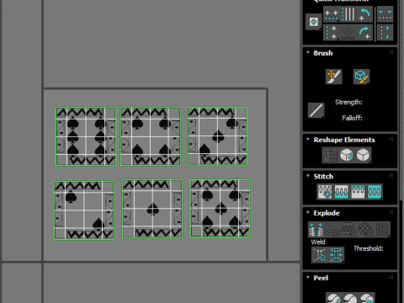404x303 pixels.
Task: Space selected UVs vertically
Action: (x=385, y=33)
